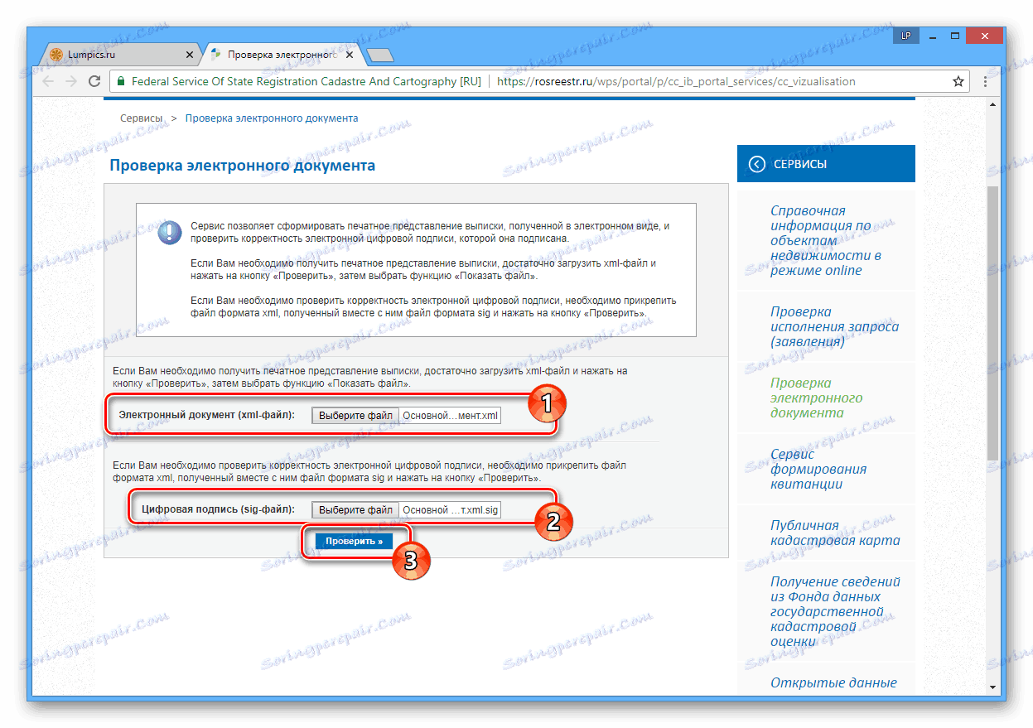The image size is (1033, 728).
Task: Open Сервис формирования квитанции
Action: point(818,469)
